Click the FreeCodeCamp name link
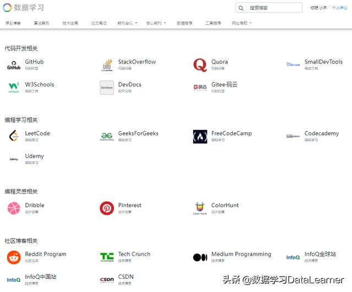 pos(232,133)
